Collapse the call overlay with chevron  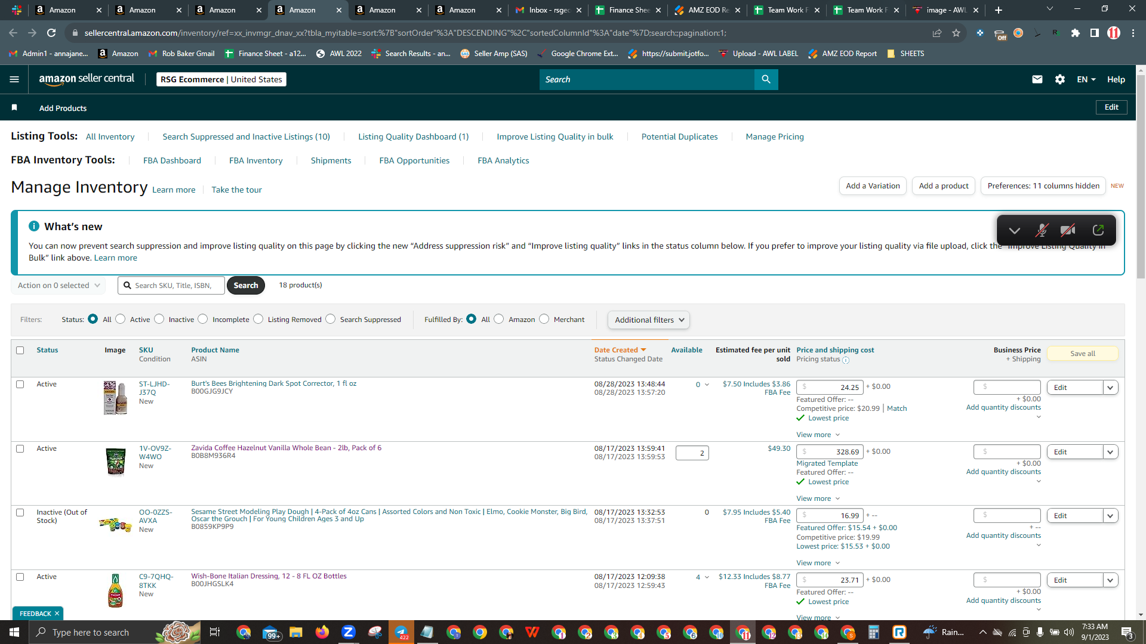pos(1014,230)
